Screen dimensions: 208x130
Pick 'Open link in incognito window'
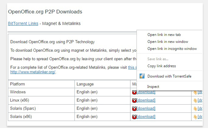(x=172, y=49)
